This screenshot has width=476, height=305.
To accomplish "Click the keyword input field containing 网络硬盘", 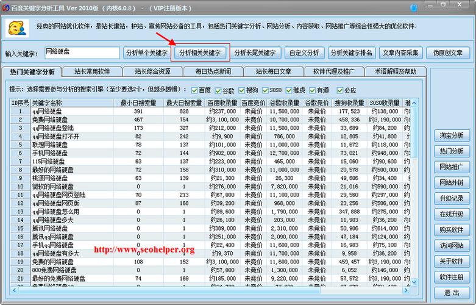I will point(82,53).
